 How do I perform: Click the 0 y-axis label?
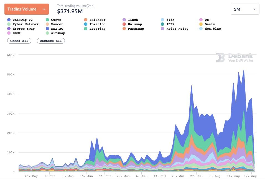pos(14,172)
